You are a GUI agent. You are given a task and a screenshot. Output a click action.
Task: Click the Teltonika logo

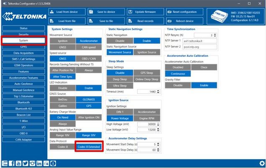(24, 16)
